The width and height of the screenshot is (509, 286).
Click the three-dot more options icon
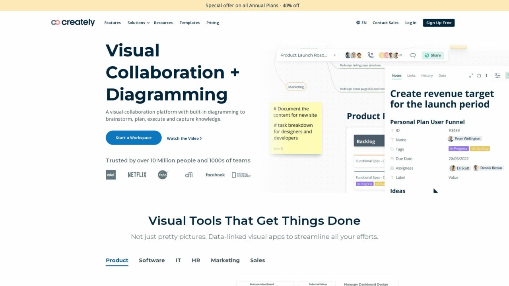[x=486, y=75]
